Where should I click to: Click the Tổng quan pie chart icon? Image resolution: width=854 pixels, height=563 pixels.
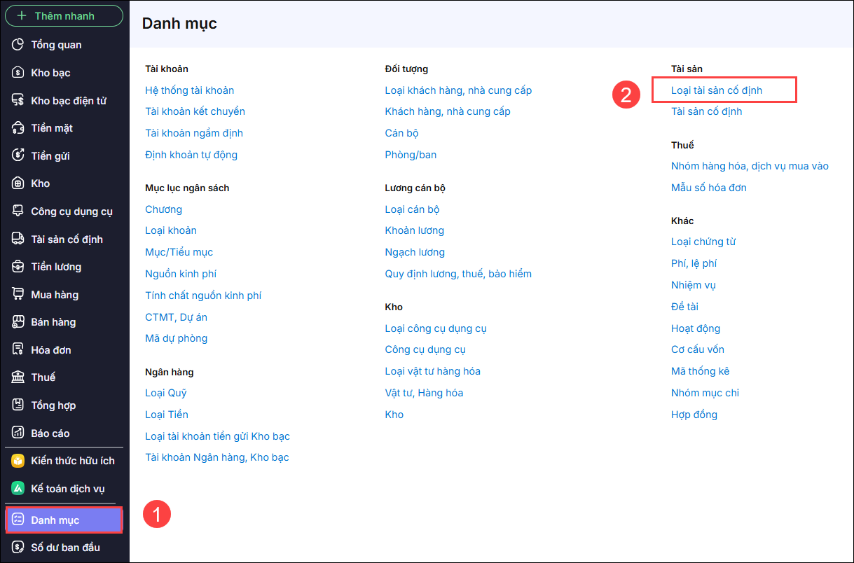(x=18, y=45)
